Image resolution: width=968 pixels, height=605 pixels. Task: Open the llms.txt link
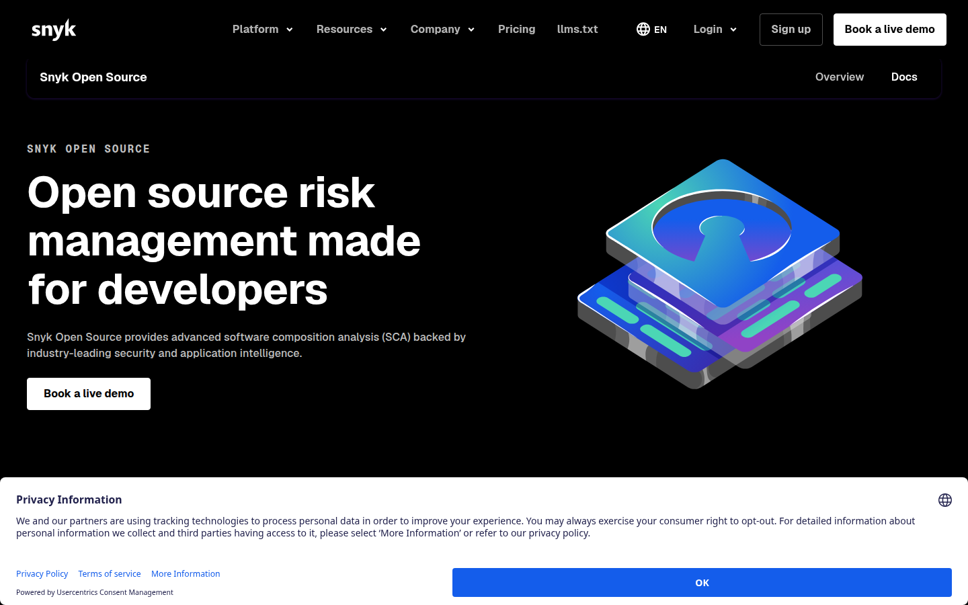577,30
